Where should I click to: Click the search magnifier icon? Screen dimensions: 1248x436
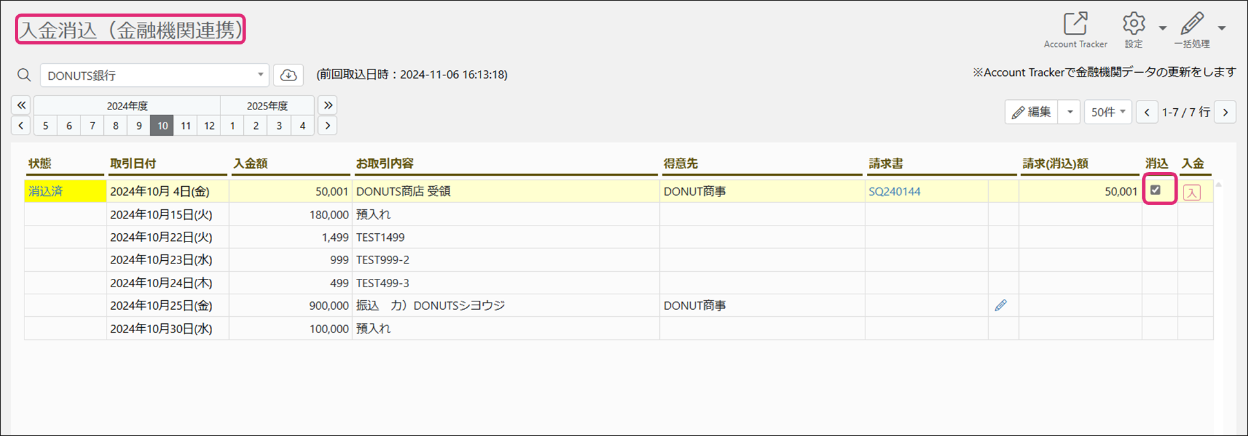[24, 75]
